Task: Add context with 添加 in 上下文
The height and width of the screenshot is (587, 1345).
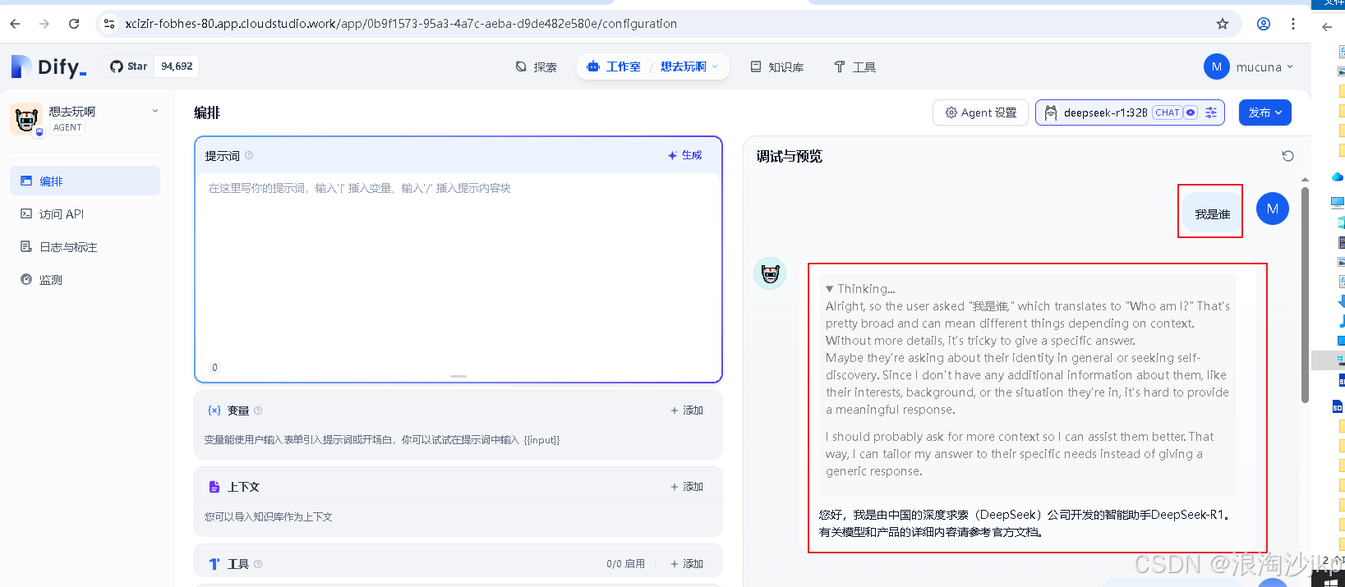Action: 687,487
